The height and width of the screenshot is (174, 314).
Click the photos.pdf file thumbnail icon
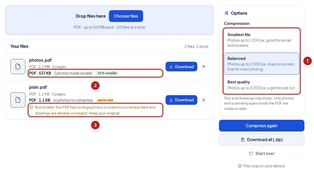coord(18,67)
